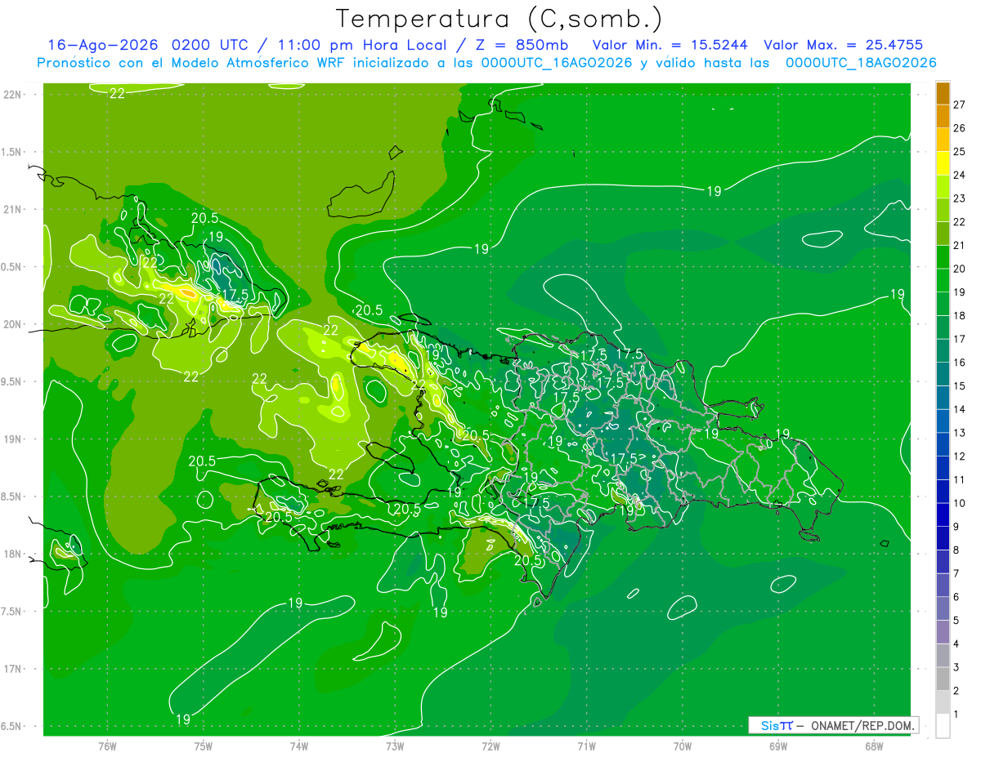Click the '19N' latitude axis label
981x757 pixels.
tap(14, 439)
